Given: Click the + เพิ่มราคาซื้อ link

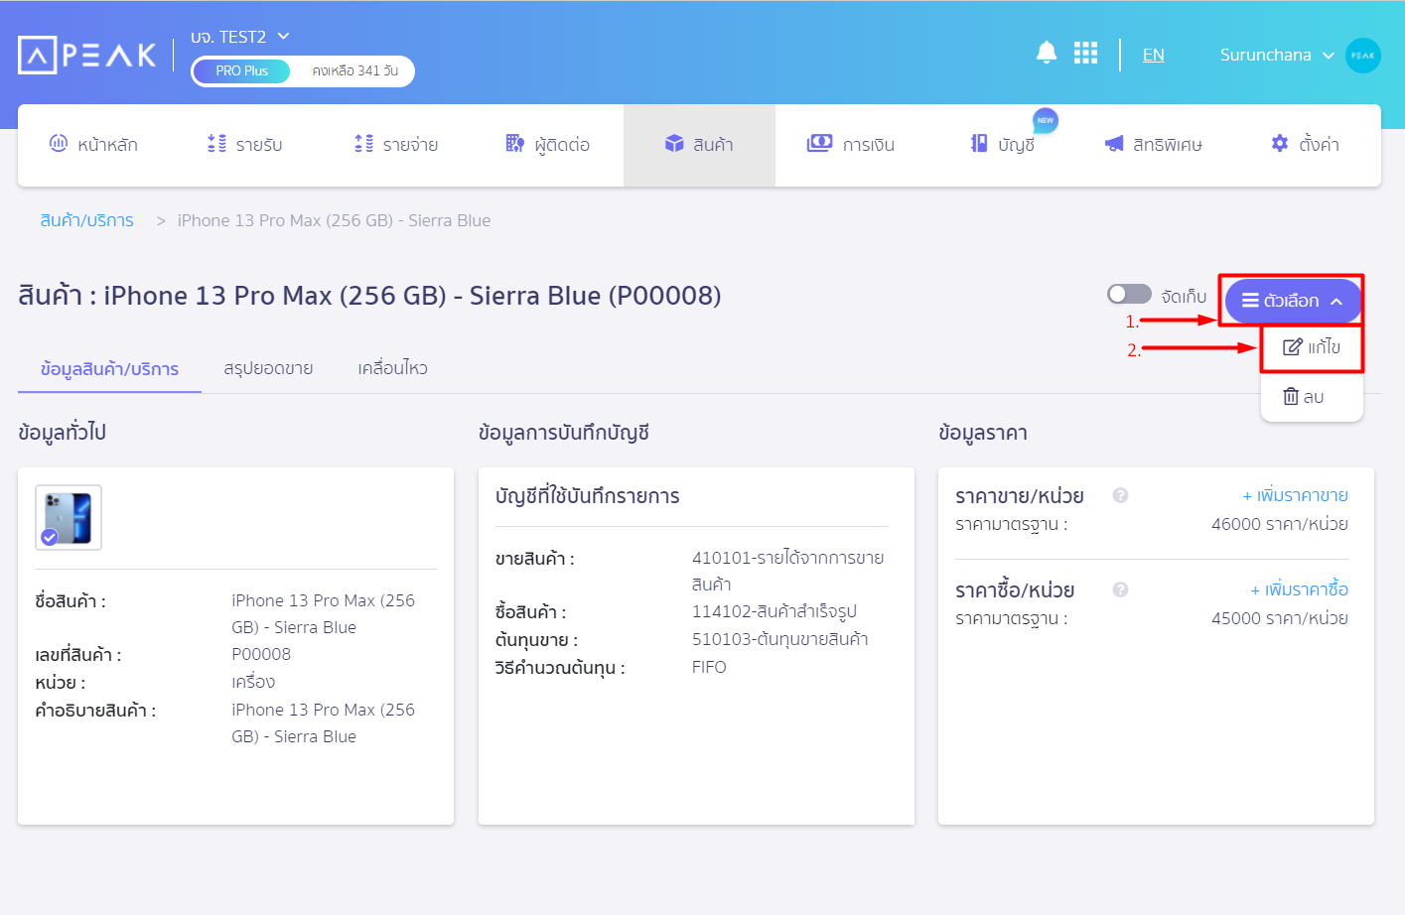Looking at the screenshot, I should pyautogui.click(x=1299, y=589).
